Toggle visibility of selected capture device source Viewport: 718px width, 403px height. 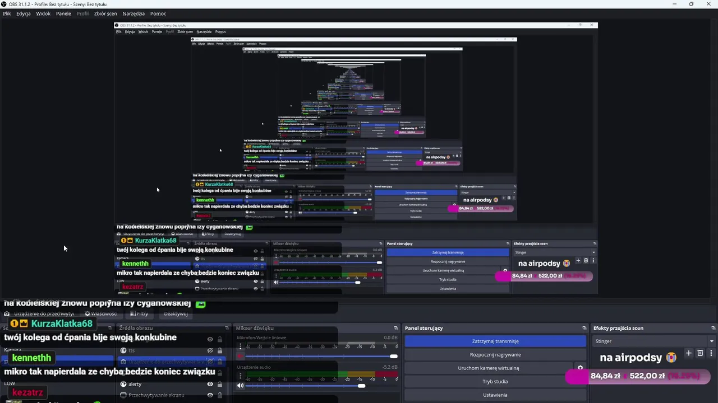click(x=210, y=362)
